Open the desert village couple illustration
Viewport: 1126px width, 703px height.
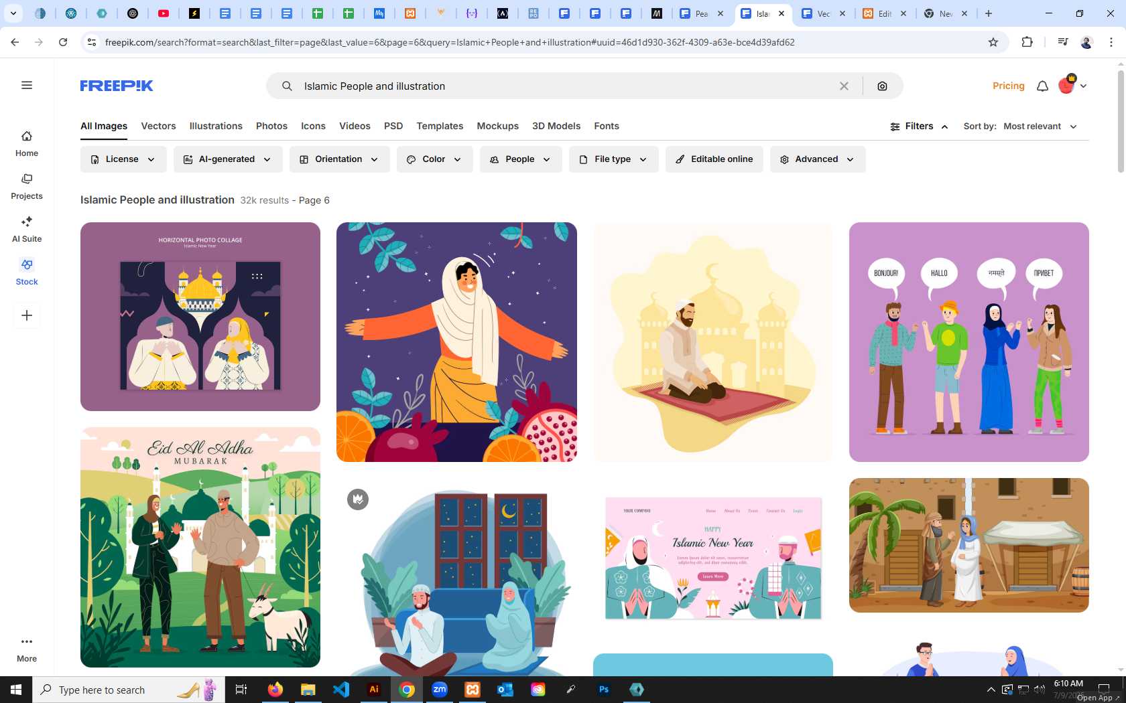[968, 545]
